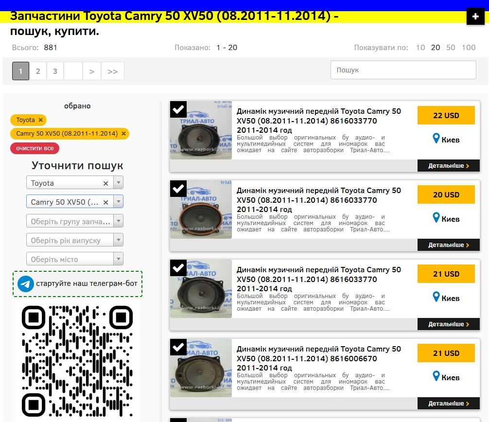Open 'Детальніше' for the 20 USD listing

point(449,245)
